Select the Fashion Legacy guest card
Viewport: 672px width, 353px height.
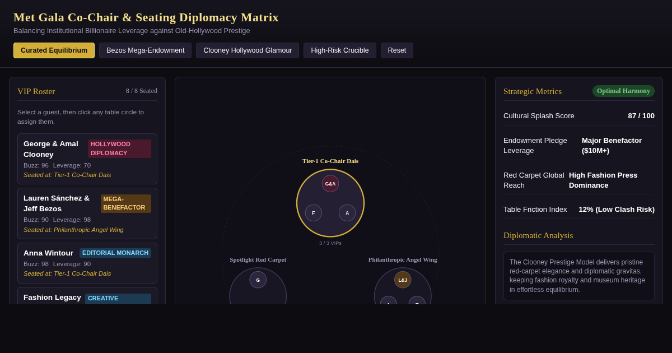87,296
